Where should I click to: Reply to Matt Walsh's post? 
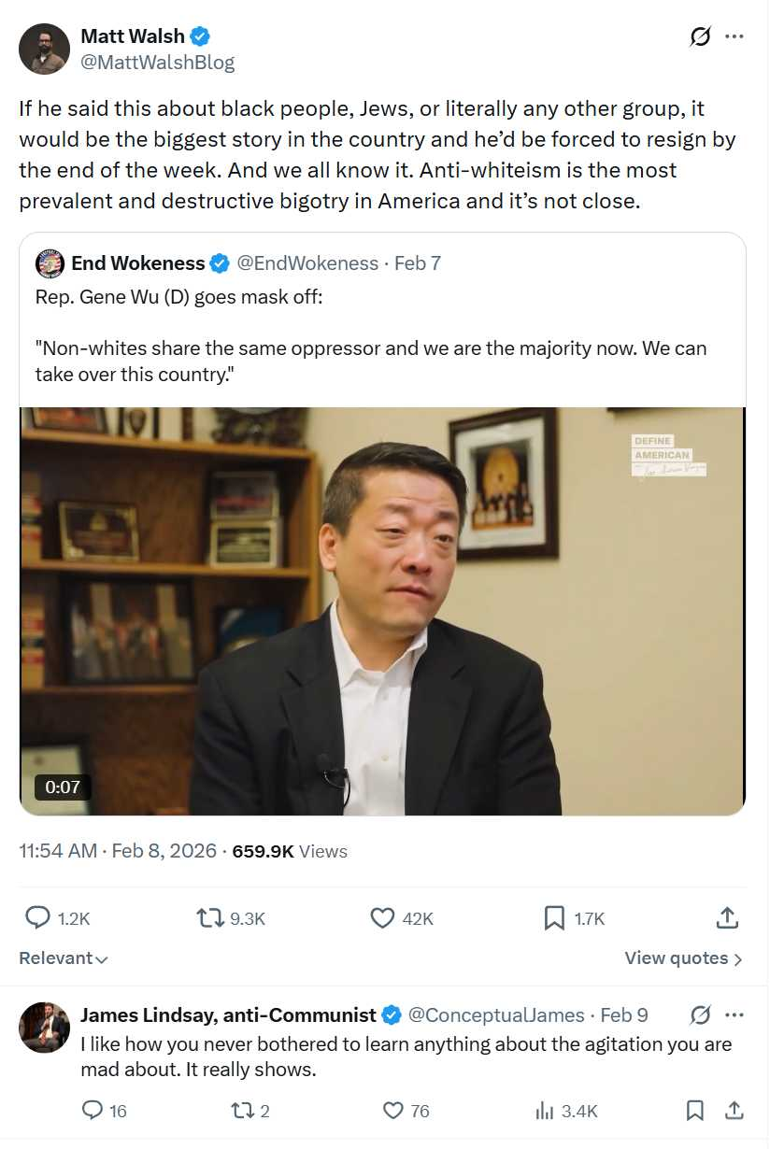pyautogui.click(x=37, y=918)
